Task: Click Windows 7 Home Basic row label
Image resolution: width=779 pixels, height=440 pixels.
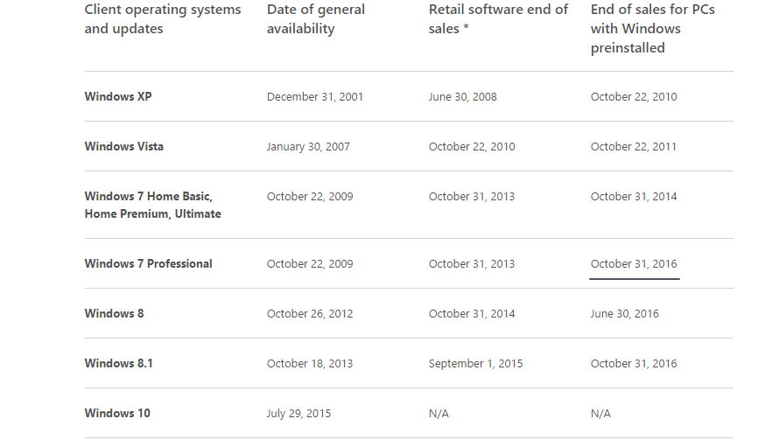Action: (x=152, y=205)
